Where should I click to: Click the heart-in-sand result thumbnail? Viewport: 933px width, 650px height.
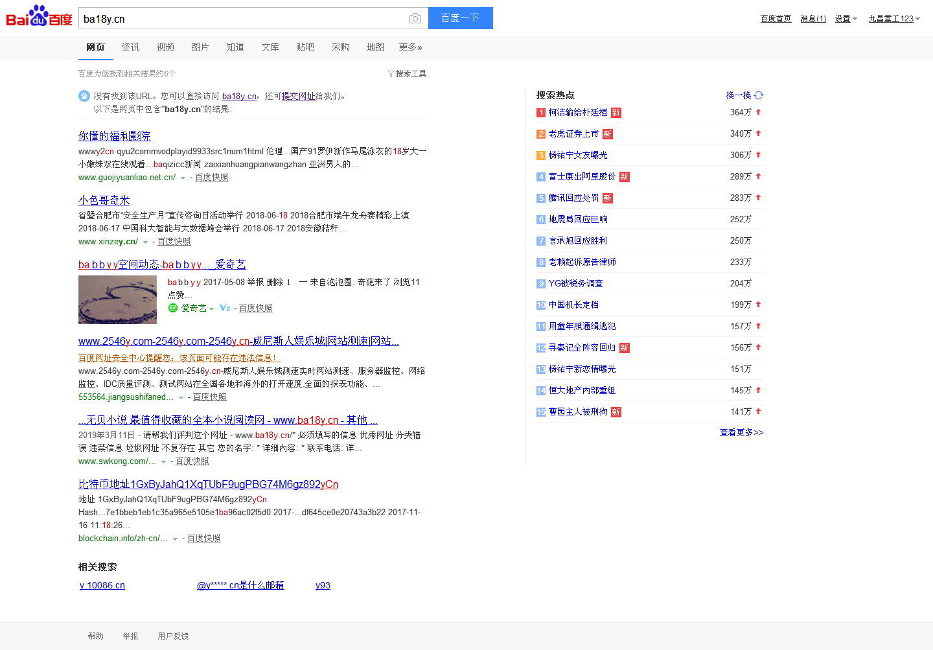click(117, 299)
